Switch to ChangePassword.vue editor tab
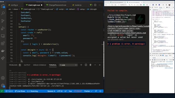 57,5
